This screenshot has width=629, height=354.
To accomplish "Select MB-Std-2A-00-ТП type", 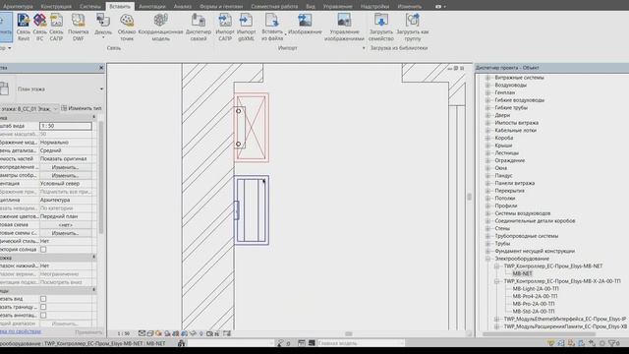I will [x=534, y=311].
